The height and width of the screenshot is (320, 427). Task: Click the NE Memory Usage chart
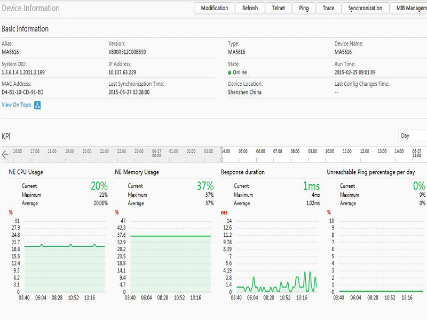click(170, 257)
